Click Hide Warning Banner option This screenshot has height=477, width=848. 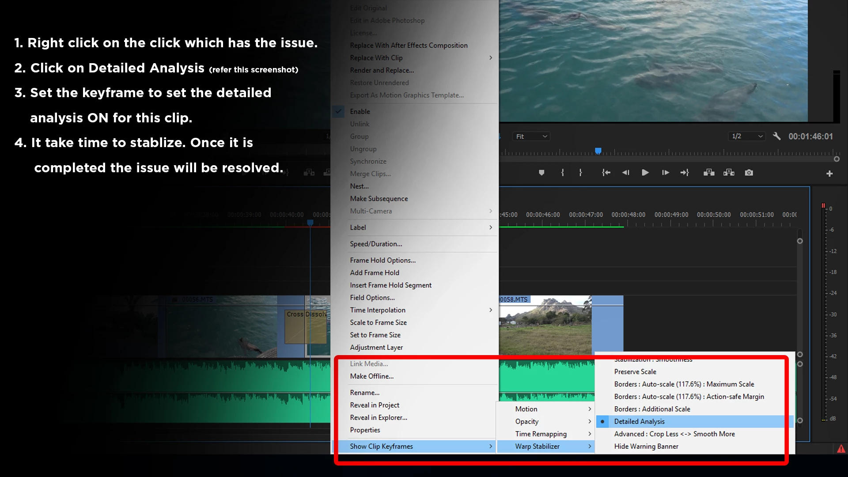[x=646, y=446]
